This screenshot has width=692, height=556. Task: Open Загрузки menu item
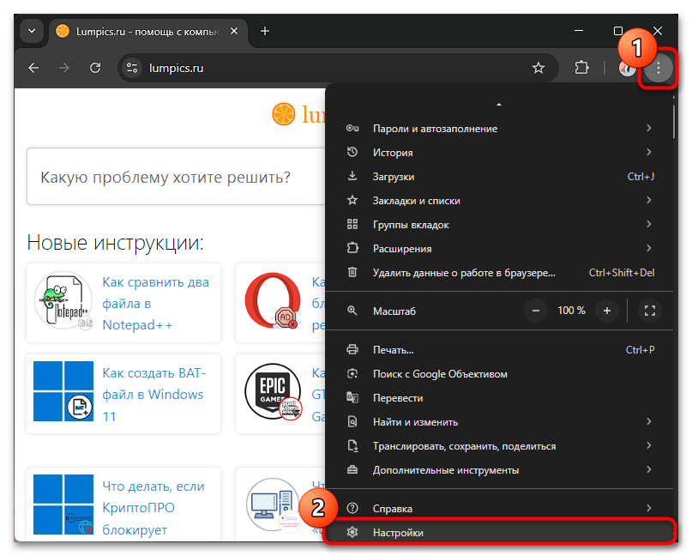[500, 177]
